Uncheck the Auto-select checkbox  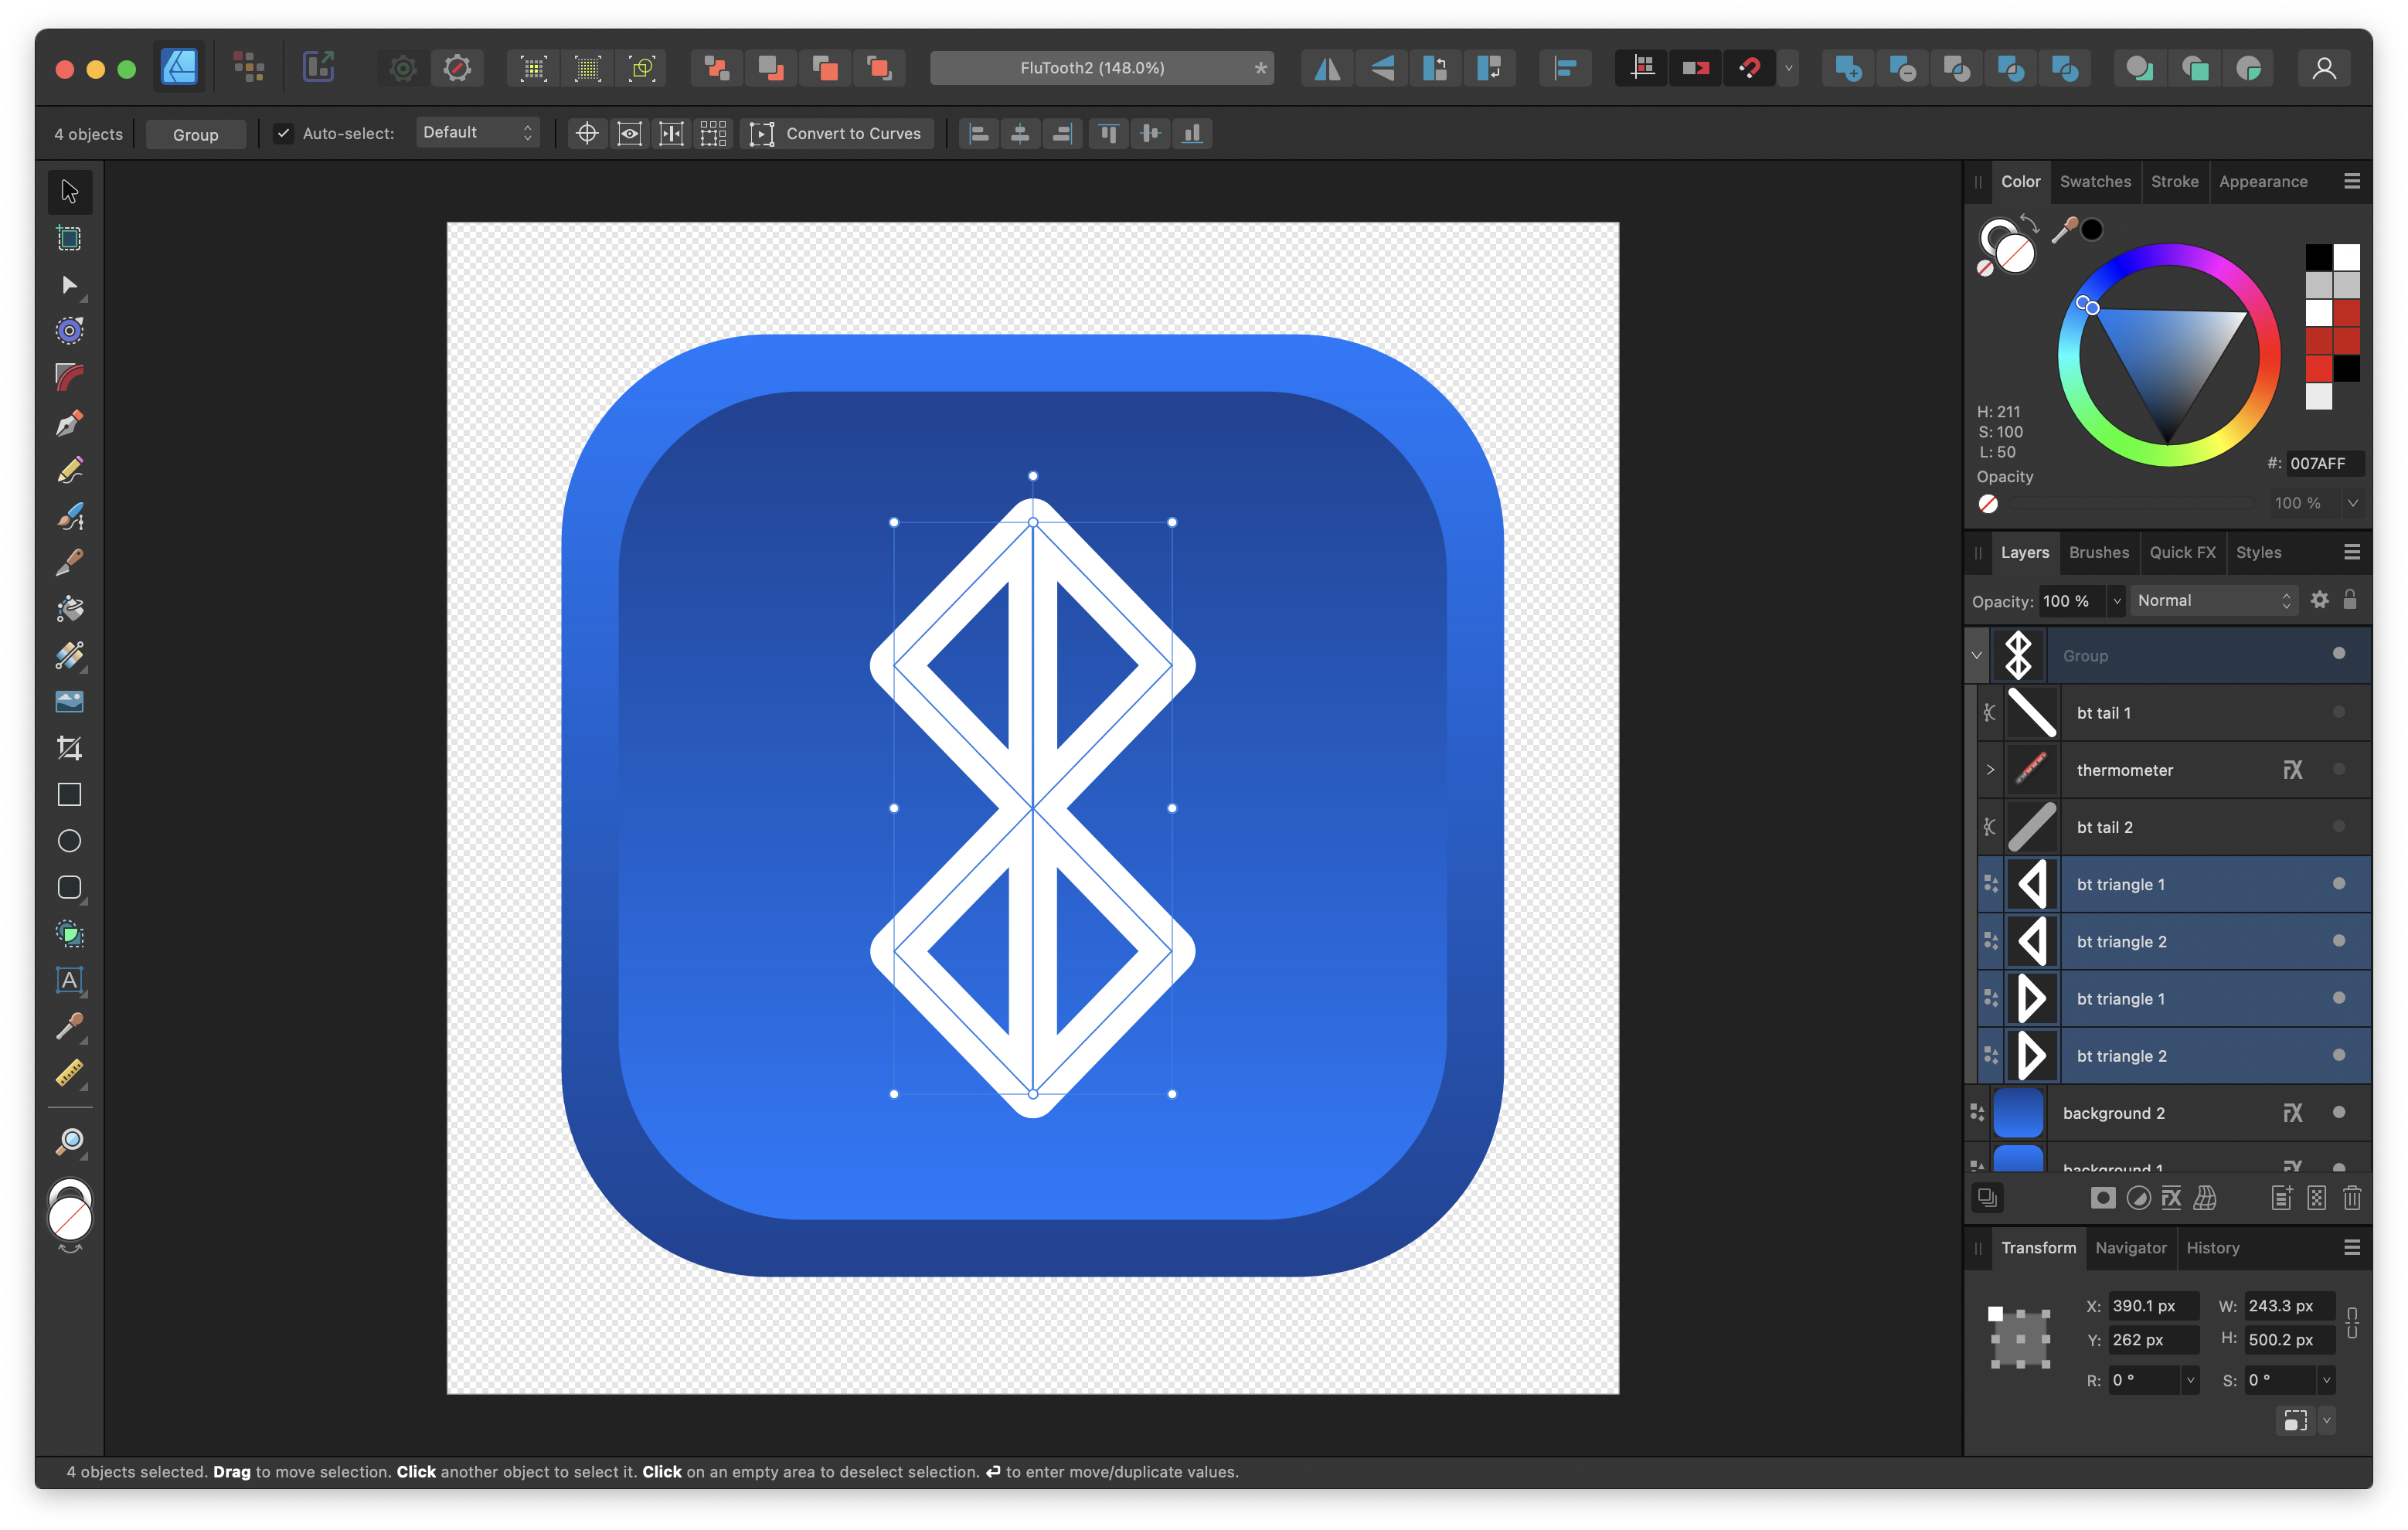[284, 133]
